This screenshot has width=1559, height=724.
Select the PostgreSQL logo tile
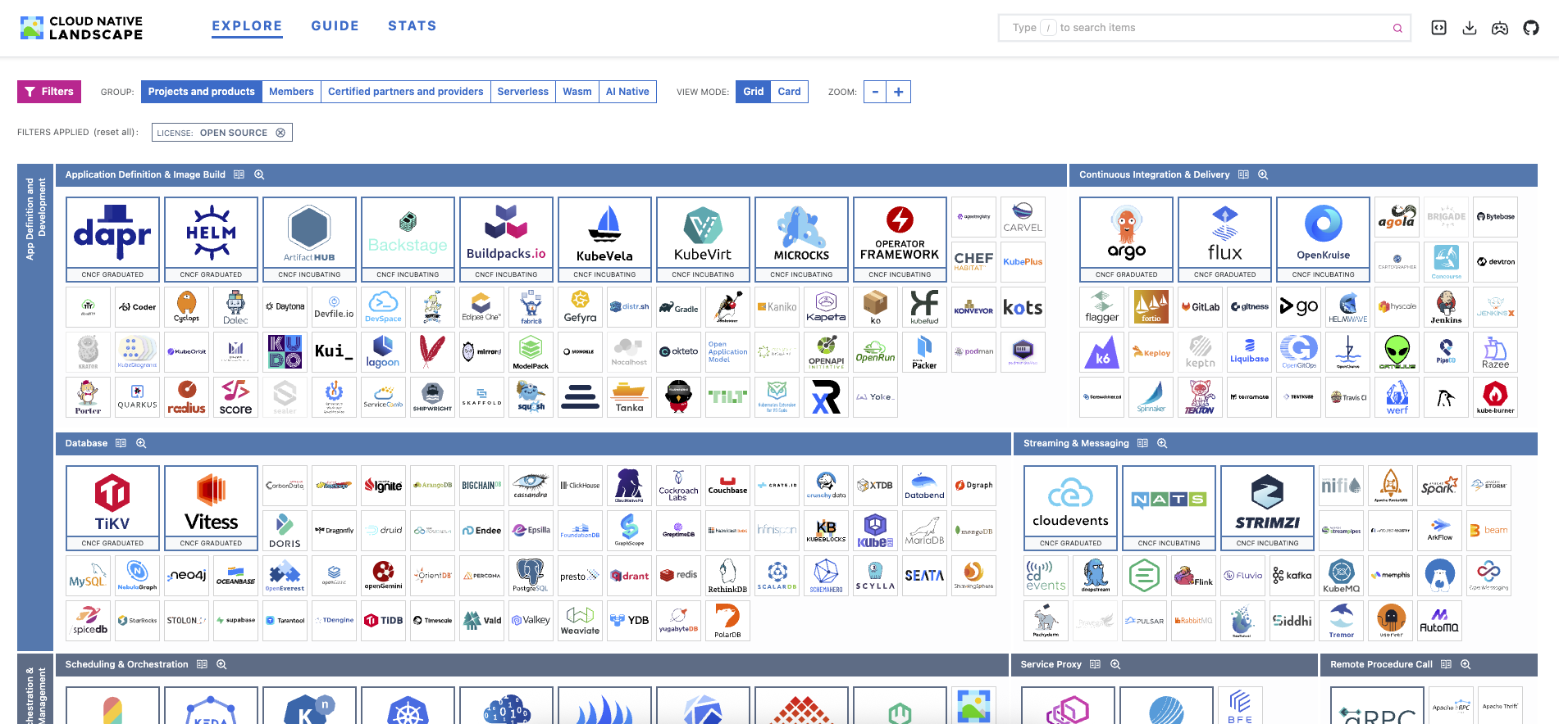531,576
